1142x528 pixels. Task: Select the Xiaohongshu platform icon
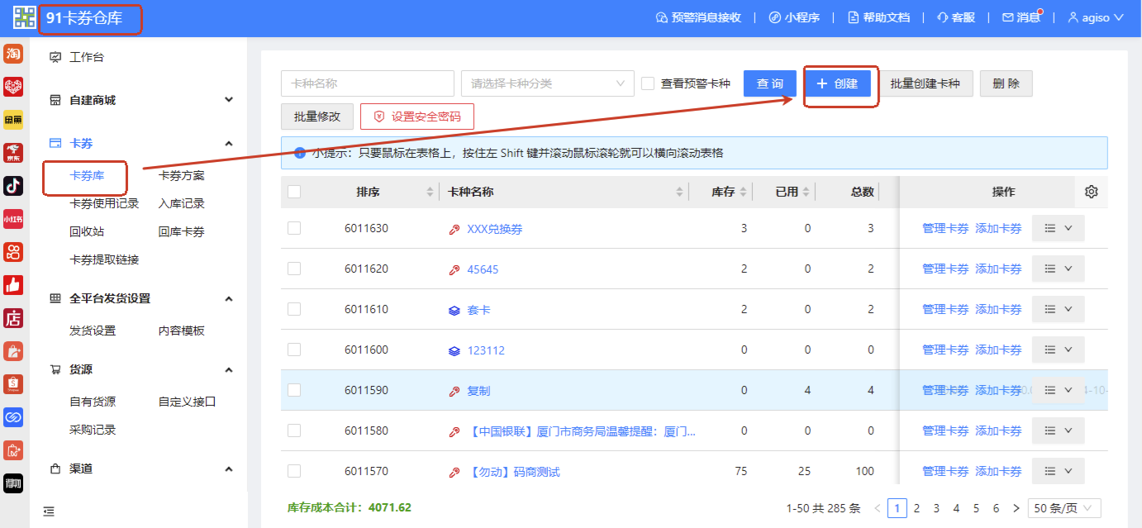13,219
